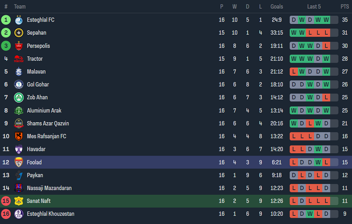
Task: Click Esteghlal FC's most recent win badge
Action: [x=326, y=20]
